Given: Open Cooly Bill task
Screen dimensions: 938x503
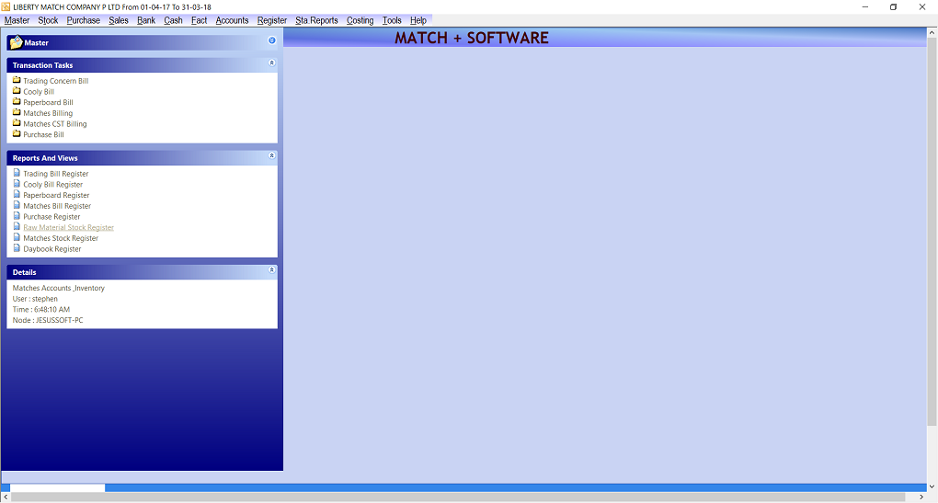Looking at the screenshot, I should tap(39, 92).
